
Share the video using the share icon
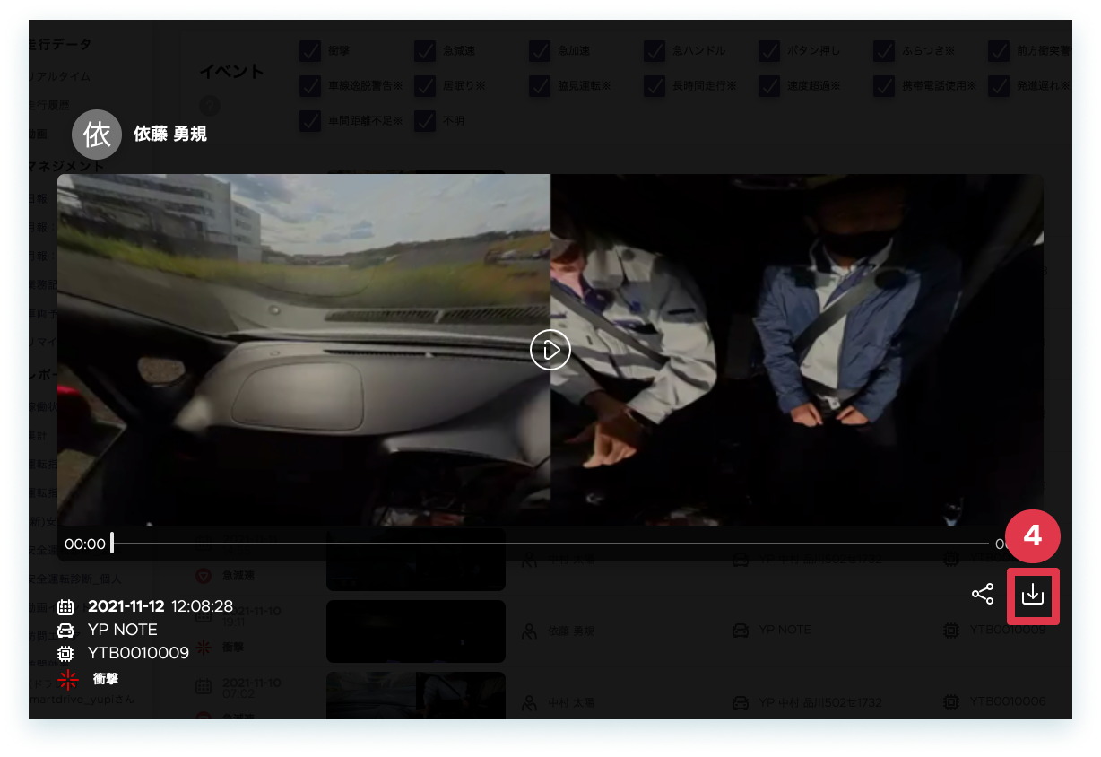983,595
